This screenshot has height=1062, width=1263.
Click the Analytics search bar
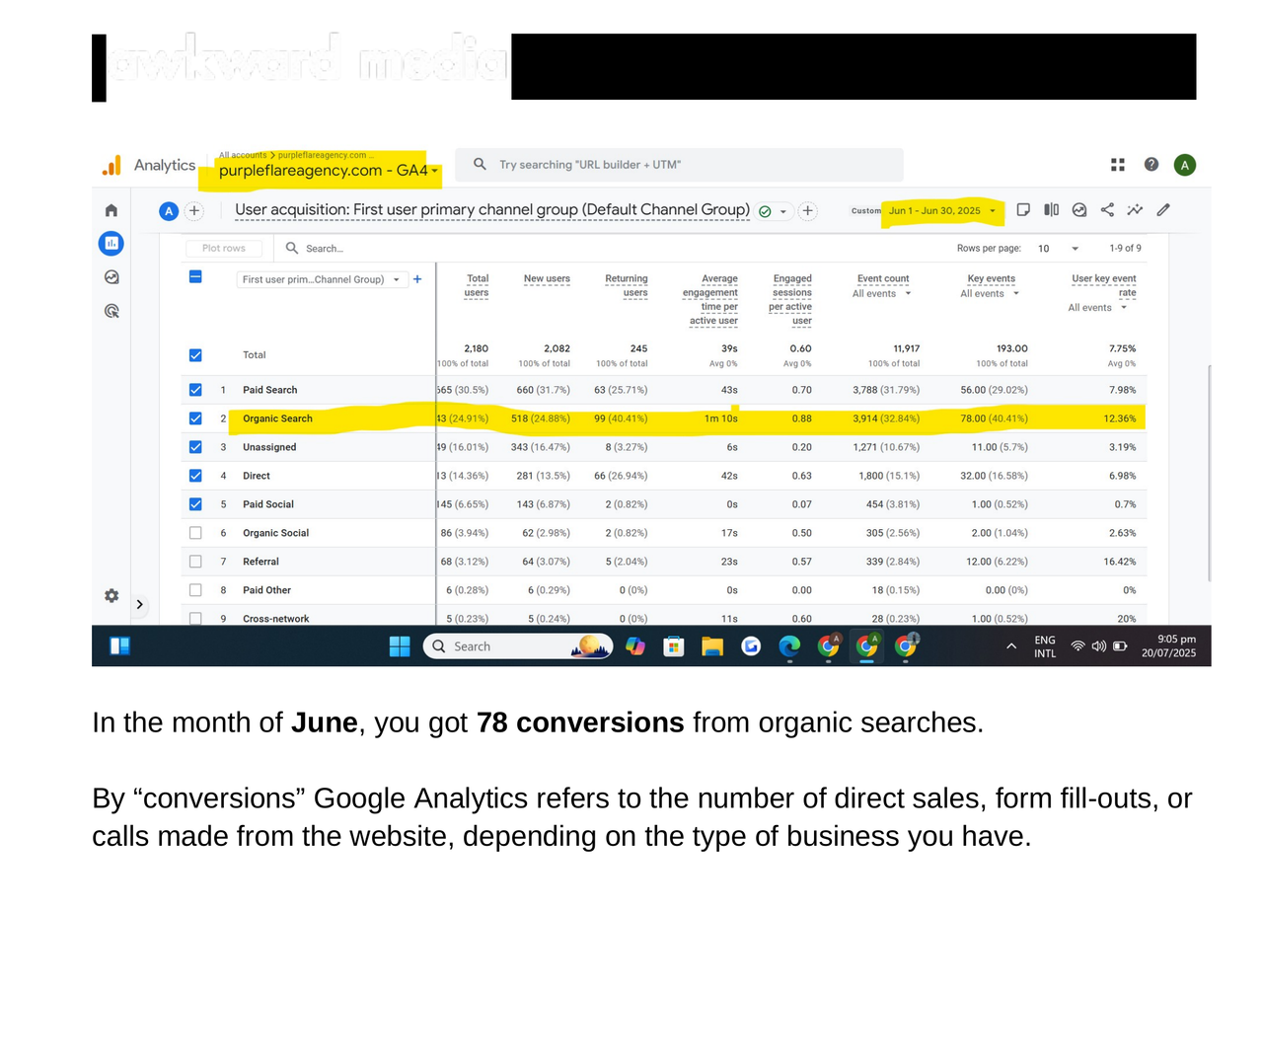679,165
